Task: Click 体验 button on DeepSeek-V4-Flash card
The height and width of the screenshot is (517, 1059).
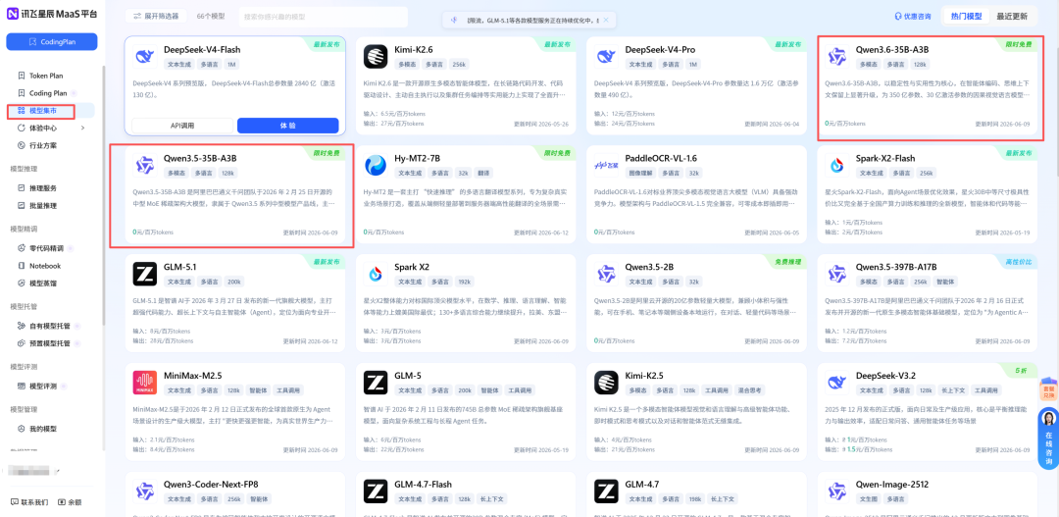Action: click(287, 126)
